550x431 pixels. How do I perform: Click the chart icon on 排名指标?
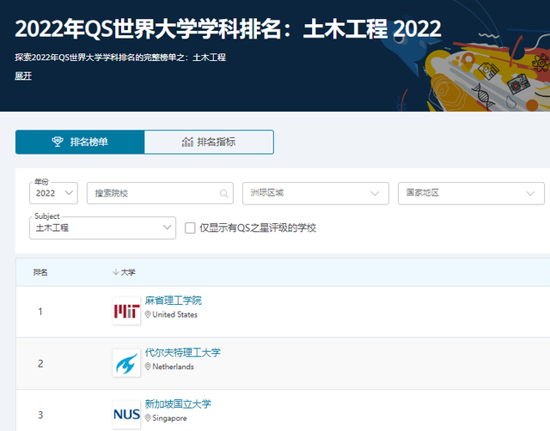pyautogui.click(x=187, y=142)
